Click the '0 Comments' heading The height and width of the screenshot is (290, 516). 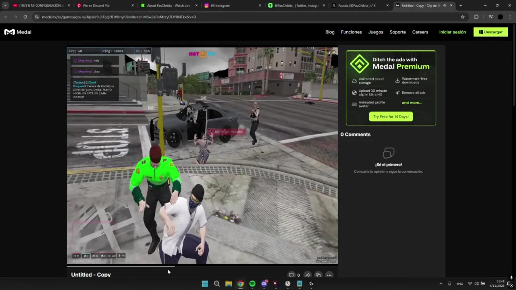tap(355, 135)
